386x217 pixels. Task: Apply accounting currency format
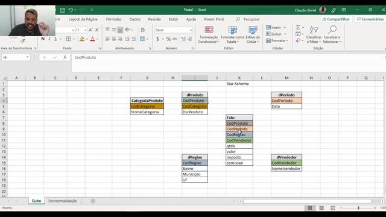pos(158,39)
